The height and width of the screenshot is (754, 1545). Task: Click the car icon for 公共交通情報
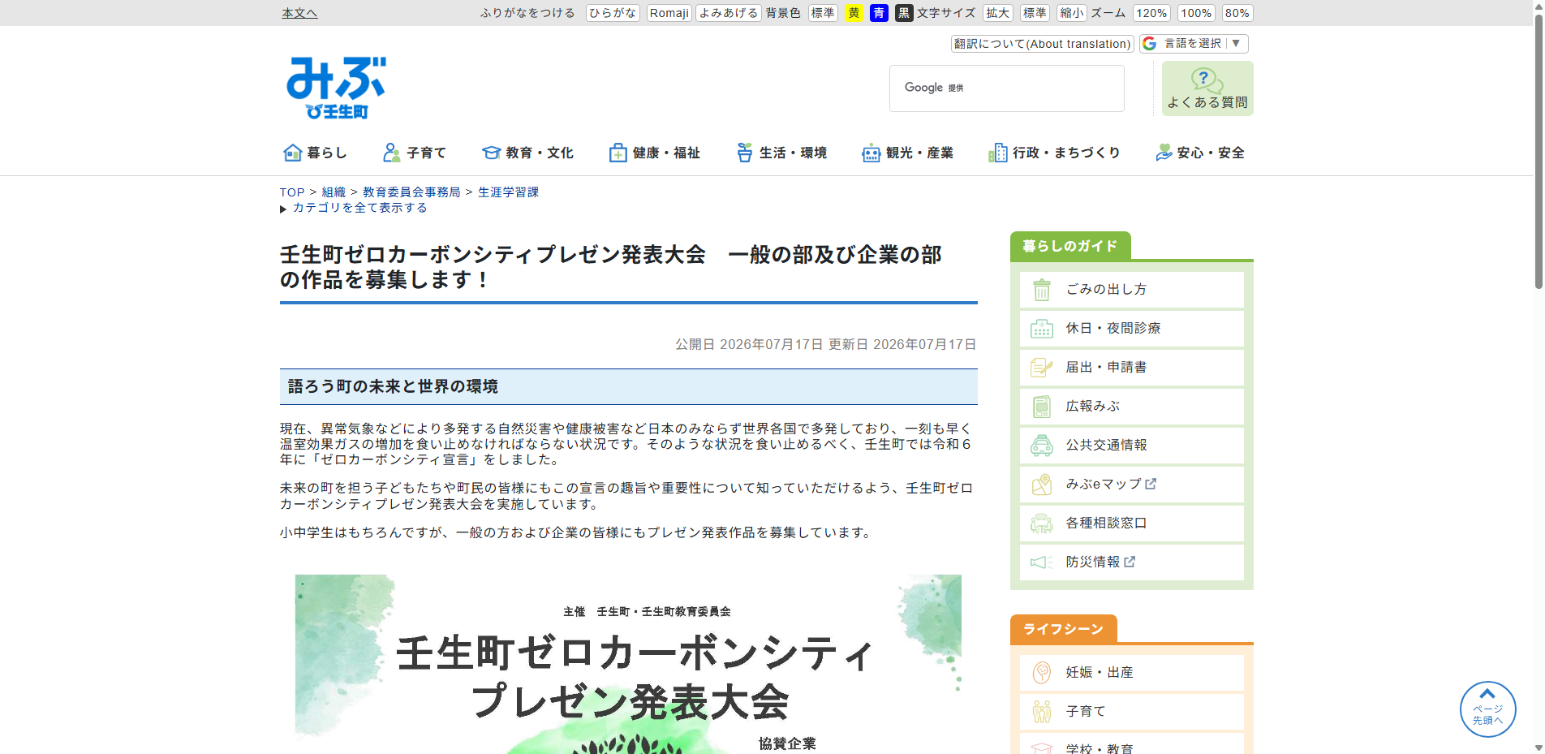pos(1042,445)
